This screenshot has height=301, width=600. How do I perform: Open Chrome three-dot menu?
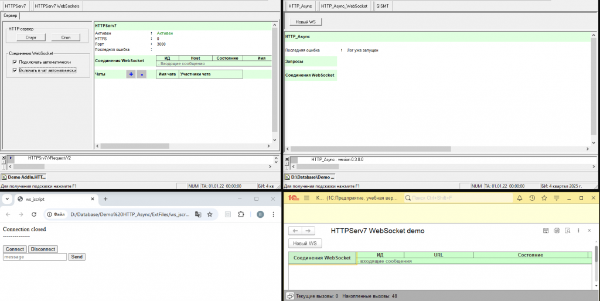click(273, 214)
